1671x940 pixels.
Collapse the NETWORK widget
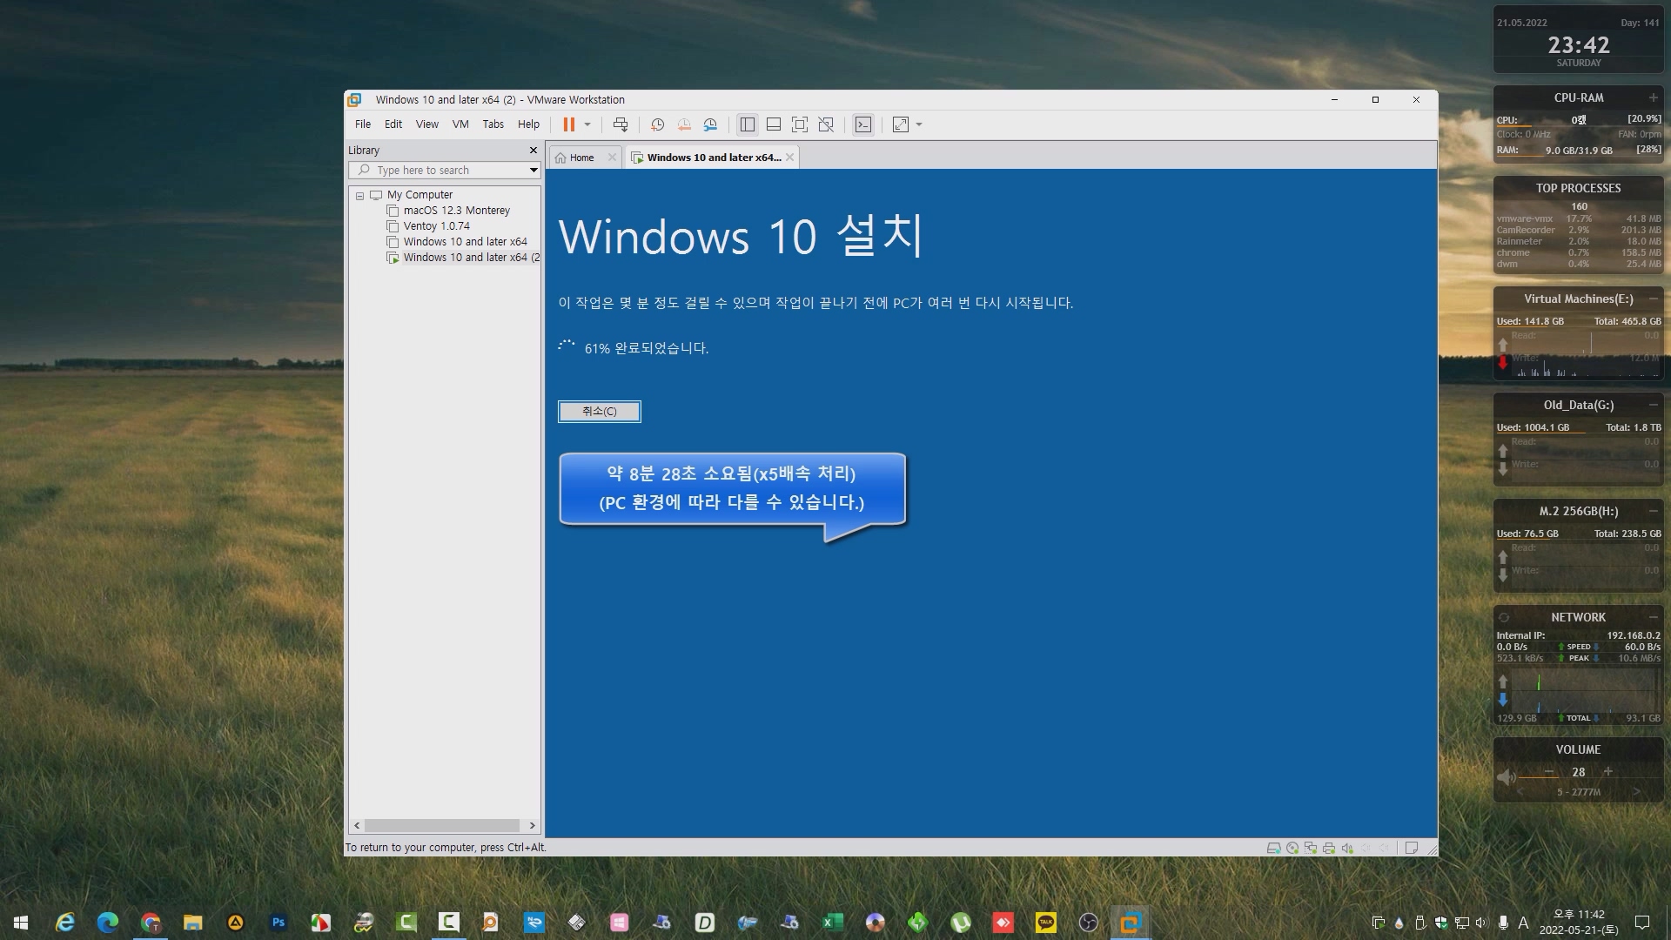pyautogui.click(x=1653, y=617)
